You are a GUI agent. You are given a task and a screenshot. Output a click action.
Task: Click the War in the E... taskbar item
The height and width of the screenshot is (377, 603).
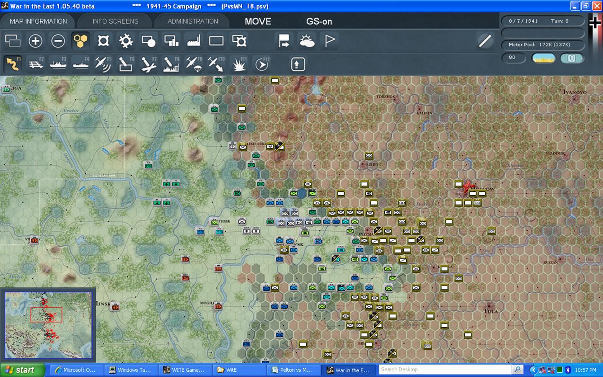click(x=348, y=370)
